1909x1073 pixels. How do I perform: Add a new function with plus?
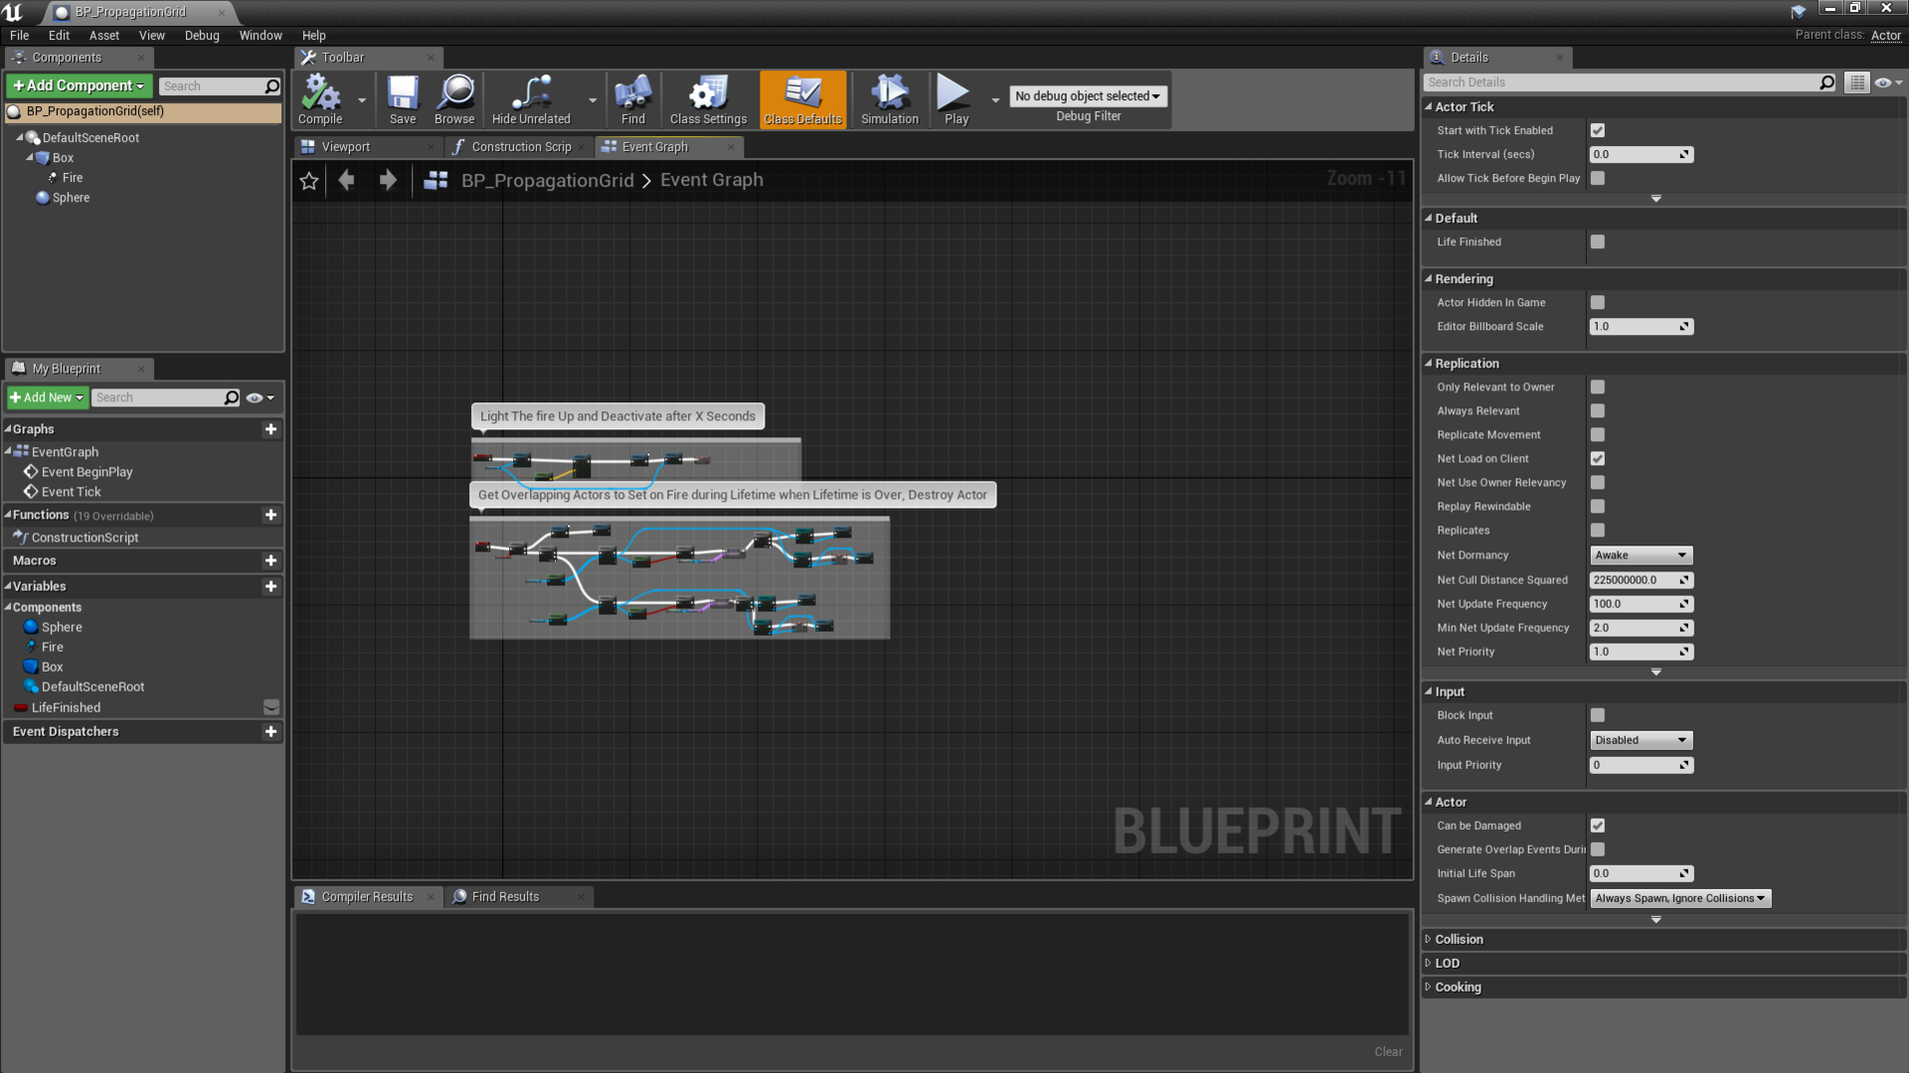tap(270, 515)
